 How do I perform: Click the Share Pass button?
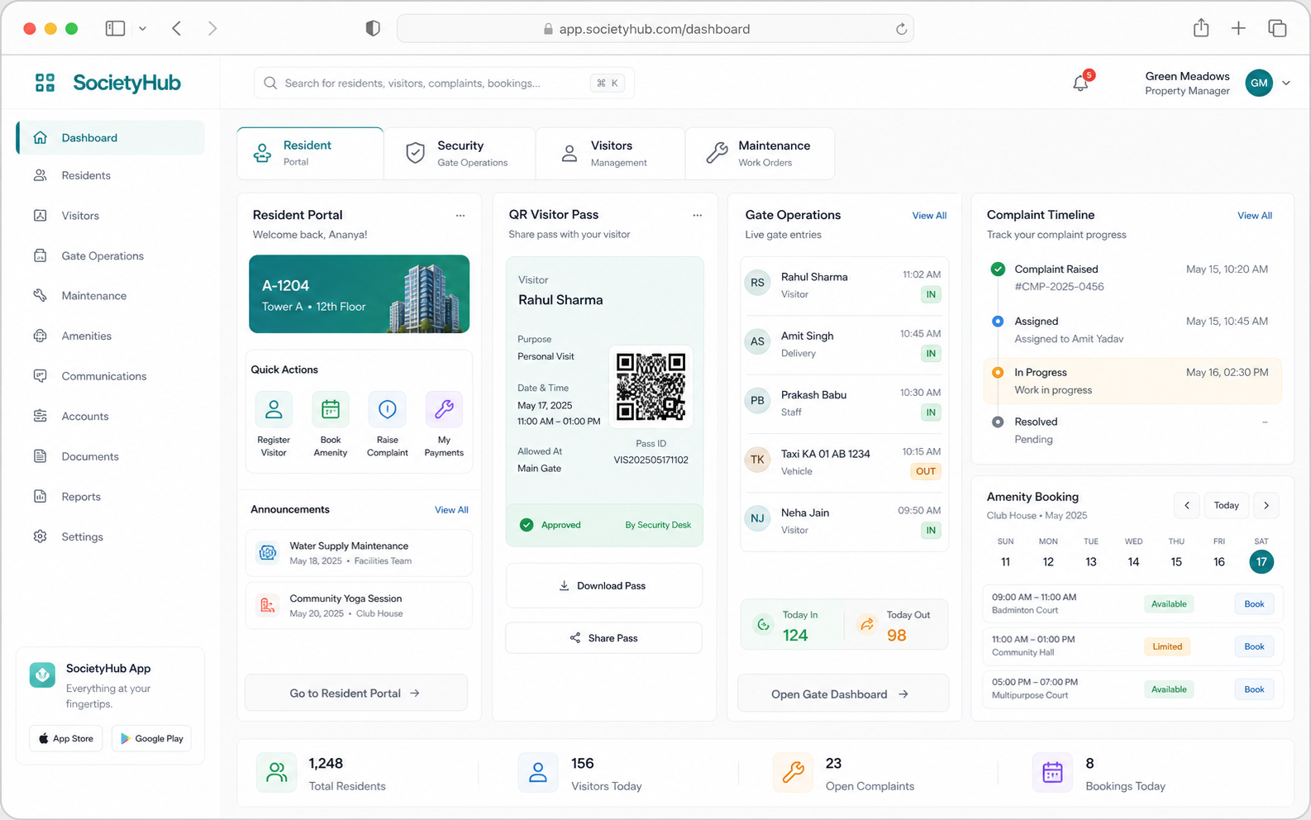coord(603,637)
